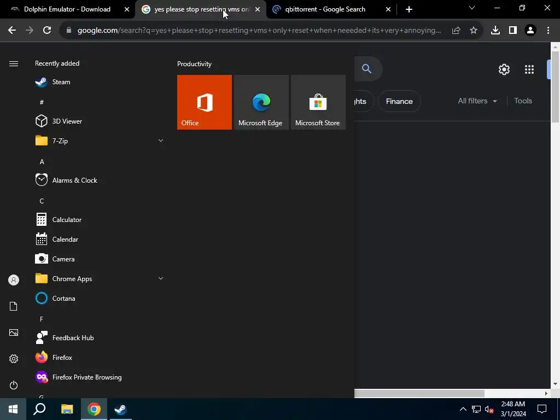Open File Explorer from taskbar
Screen dimensions: 560x420
(67, 409)
